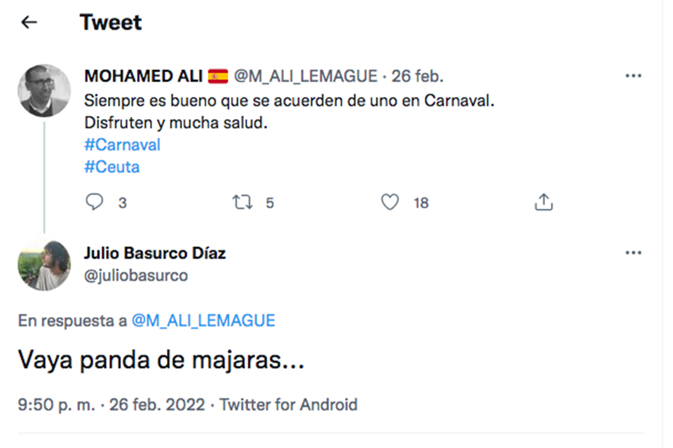Image resolution: width=673 pixels, height=448 pixels.
Task: Click the MOHAMED ALI display name
Action: [144, 76]
